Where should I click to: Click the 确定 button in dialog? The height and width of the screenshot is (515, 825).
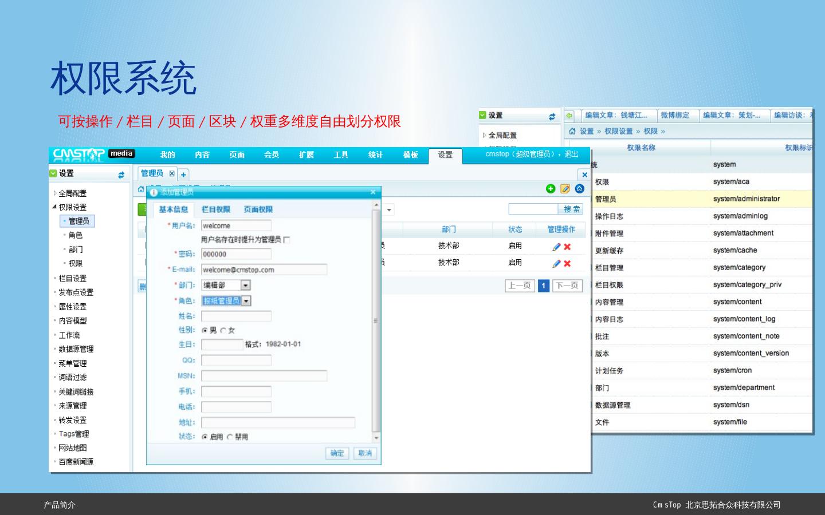click(336, 453)
